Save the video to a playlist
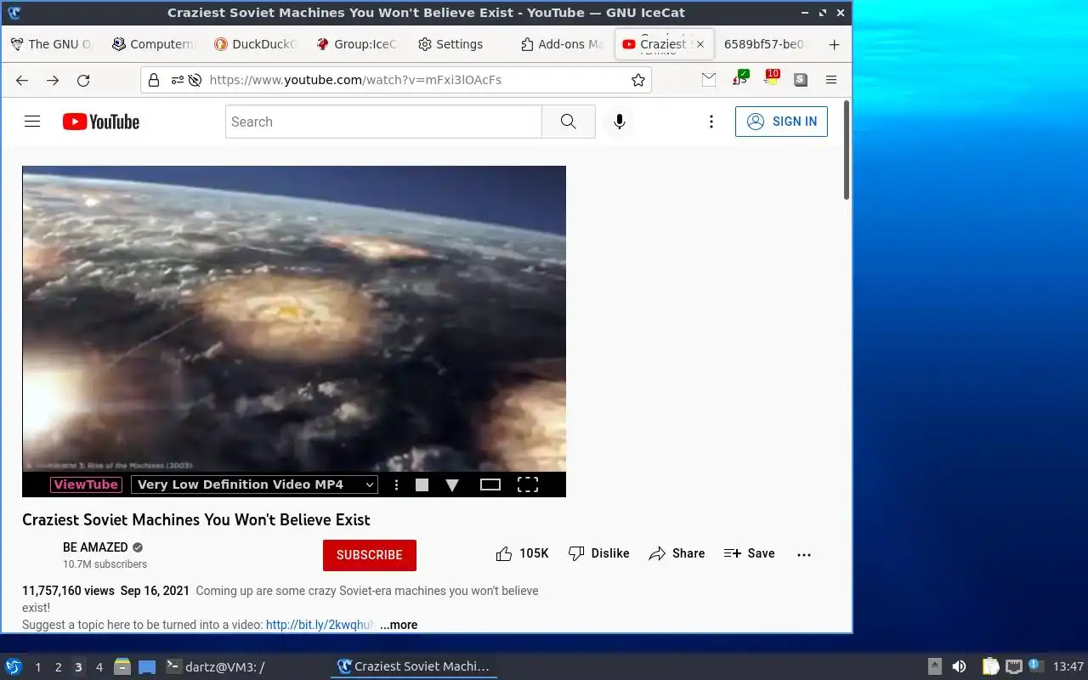Image resolution: width=1088 pixels, height=680 pixels. click(749, 553)
